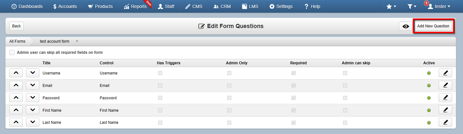Move the Last Name question up
This screenshot has width=463, height=134.
(16, 122)
